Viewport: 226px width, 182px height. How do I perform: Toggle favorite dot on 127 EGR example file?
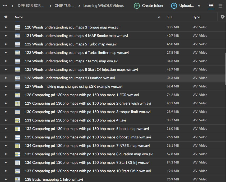tap(6, 86)
